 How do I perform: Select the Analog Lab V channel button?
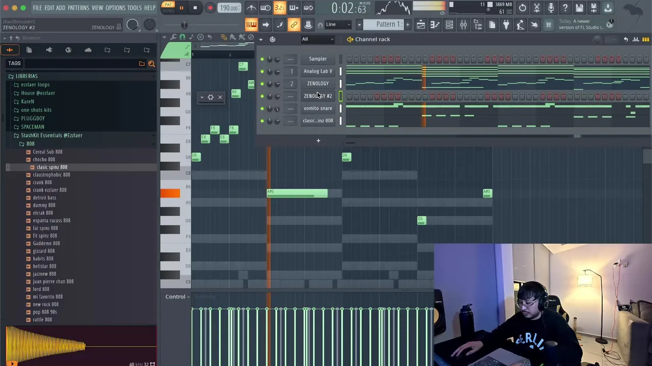tap(318, 71)
